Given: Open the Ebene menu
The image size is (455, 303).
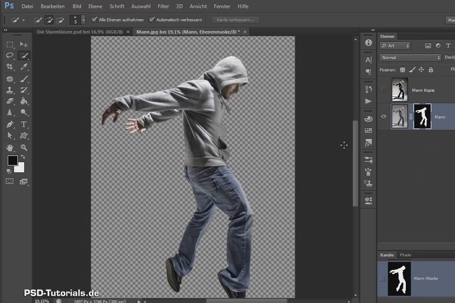Looking at the screenshot, I should (95, 6).
